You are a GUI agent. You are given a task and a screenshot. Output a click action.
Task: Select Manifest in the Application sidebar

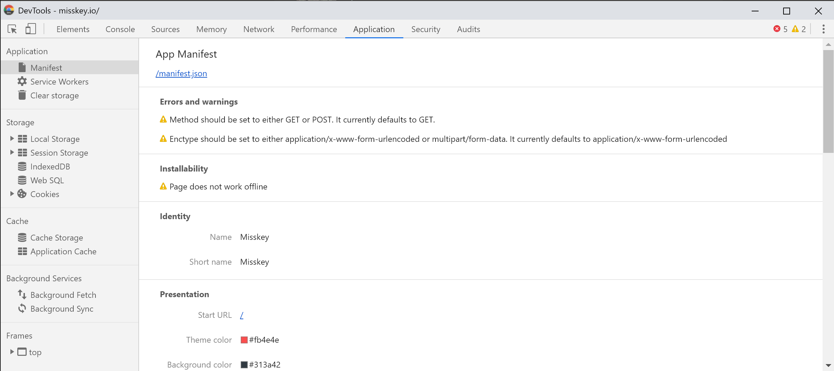click(x=70, y=68)
